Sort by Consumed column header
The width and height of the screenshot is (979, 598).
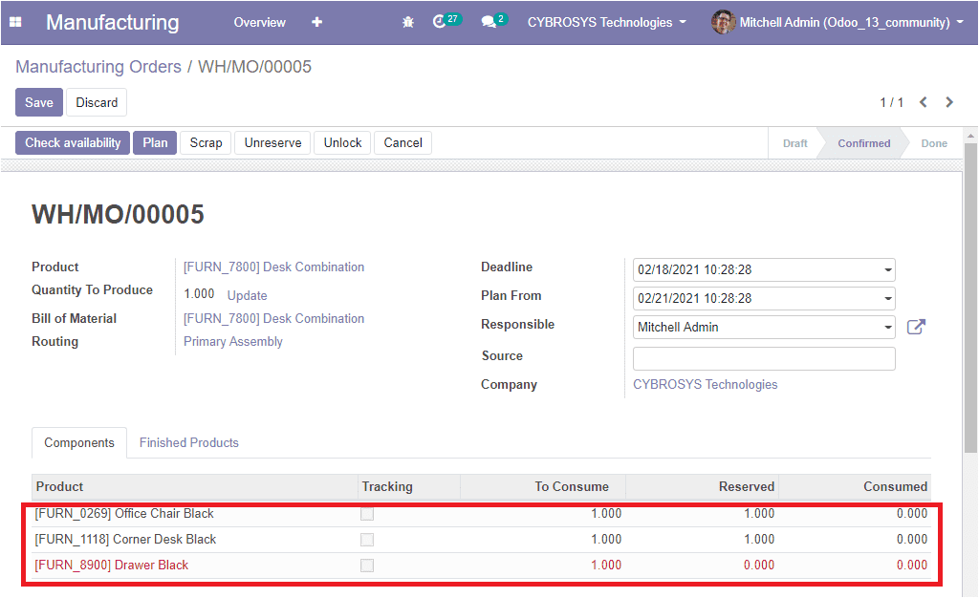click(855, 487)
